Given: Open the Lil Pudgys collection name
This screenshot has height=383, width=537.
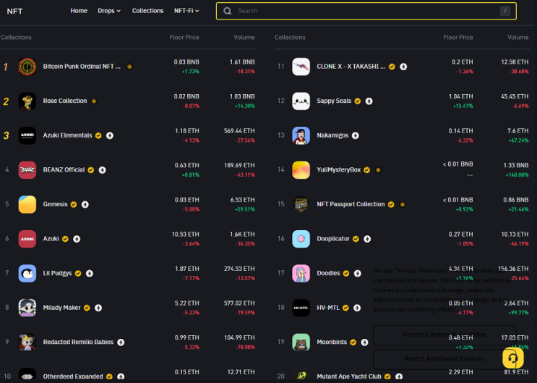Looking at the screenshot, I should [57, 273].
